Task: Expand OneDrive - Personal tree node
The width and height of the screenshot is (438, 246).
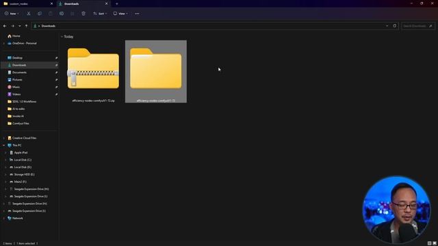Action: coord(3,43)
